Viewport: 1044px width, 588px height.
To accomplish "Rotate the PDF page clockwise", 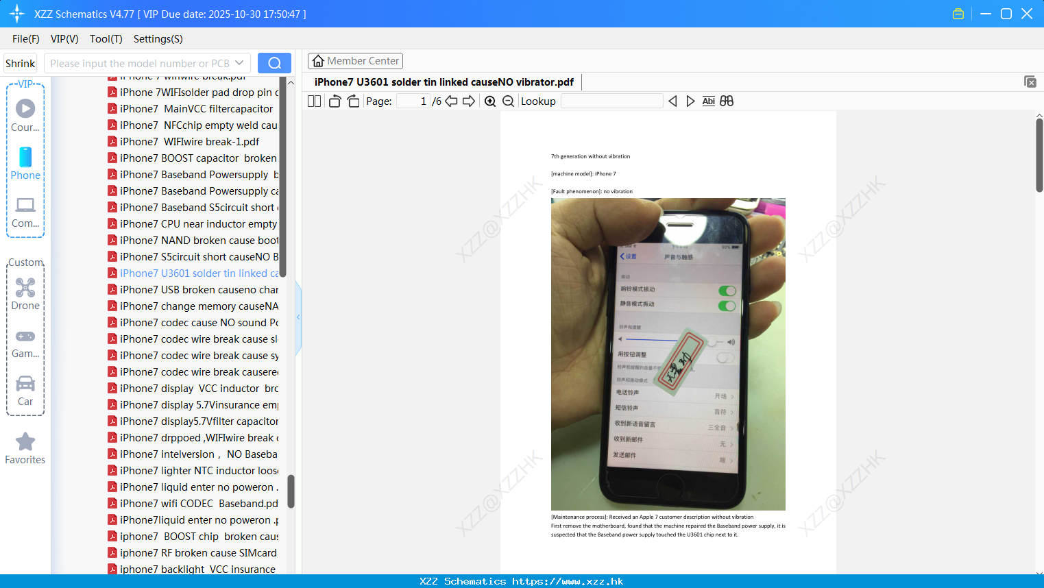I will [x=353, y=101].
